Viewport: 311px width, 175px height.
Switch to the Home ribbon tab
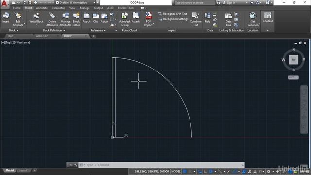tap(17, 8)
